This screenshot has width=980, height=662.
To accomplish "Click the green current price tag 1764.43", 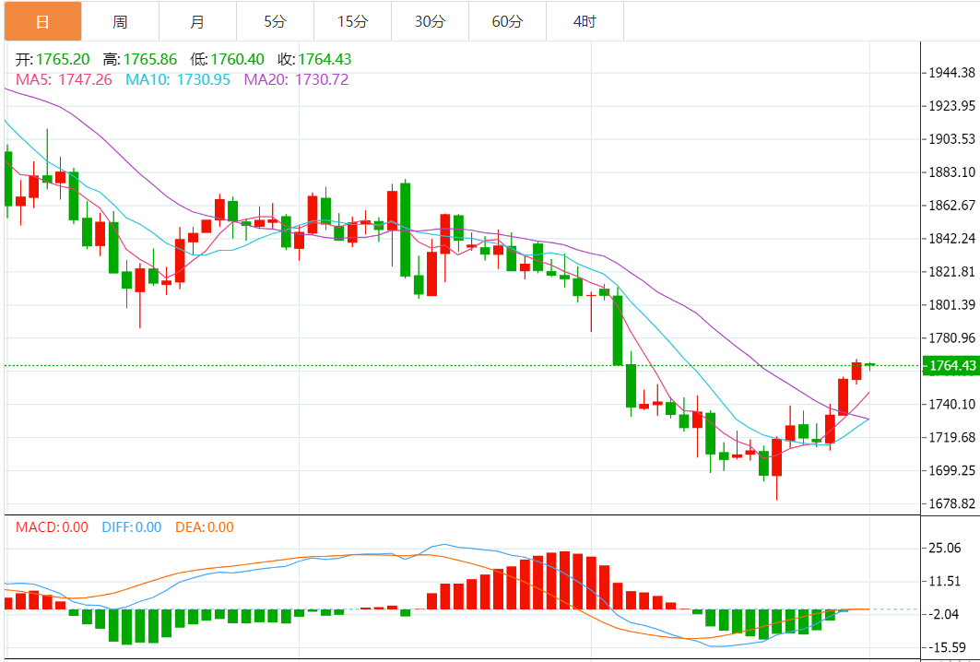I will click(951, 366).
